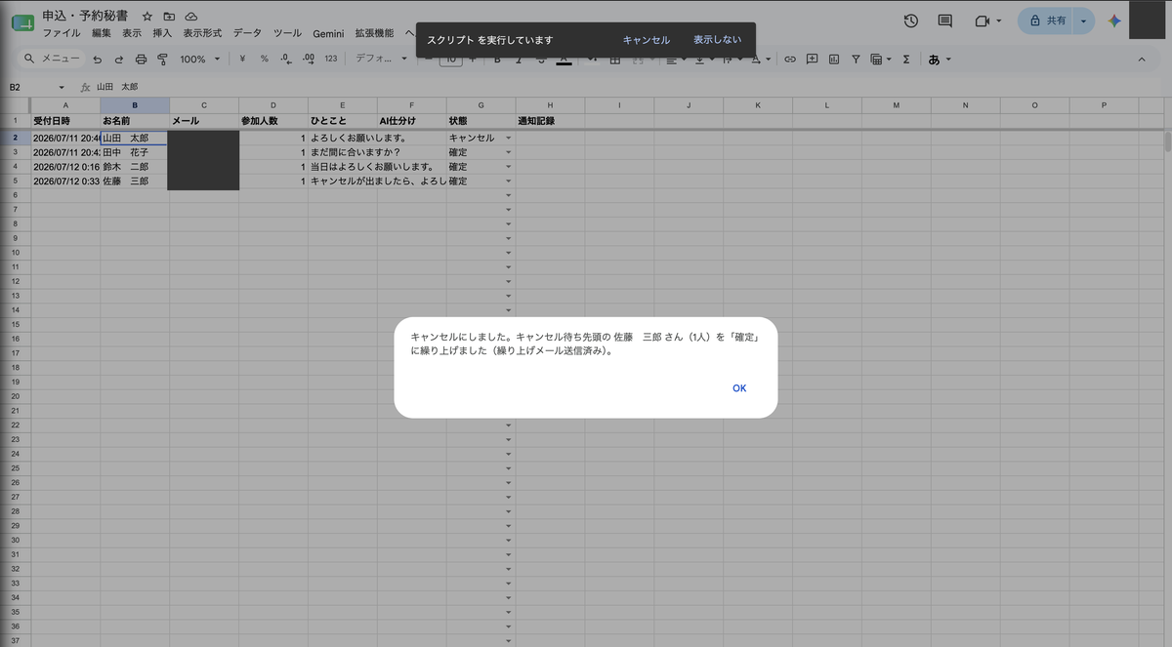Viewport: 1172px width, 647px height.
Task: Click the 共有 share button
Action: tap(1046, 20)
